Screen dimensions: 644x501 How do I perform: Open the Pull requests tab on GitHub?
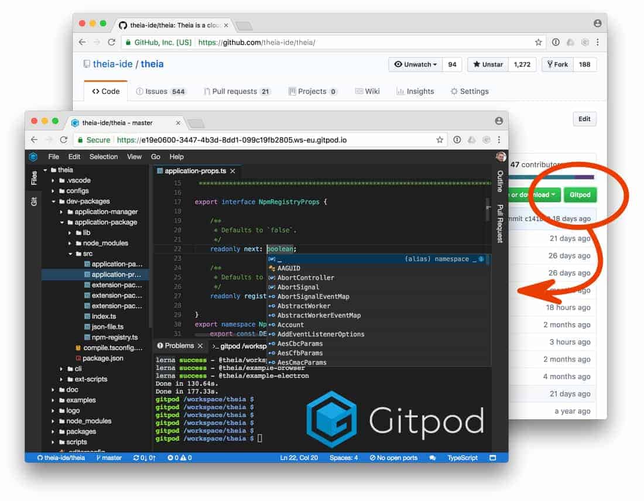pyautogui.click(x=237, y=91)
